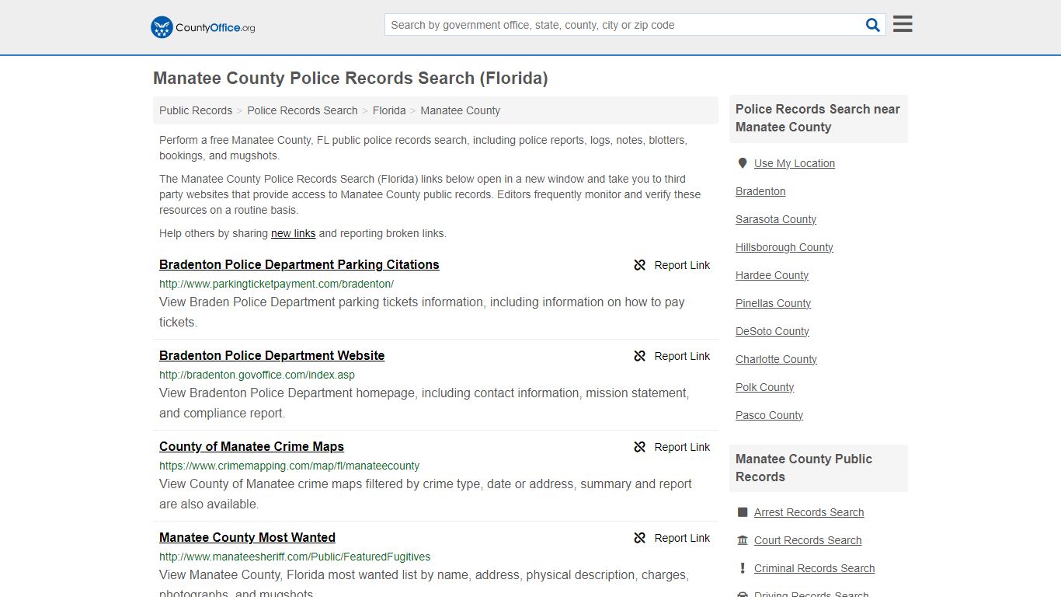Viewport: 1061px width, 597px height.
Task: Open Bradenton Police Department Parking Citations
Action: point(299,264)
